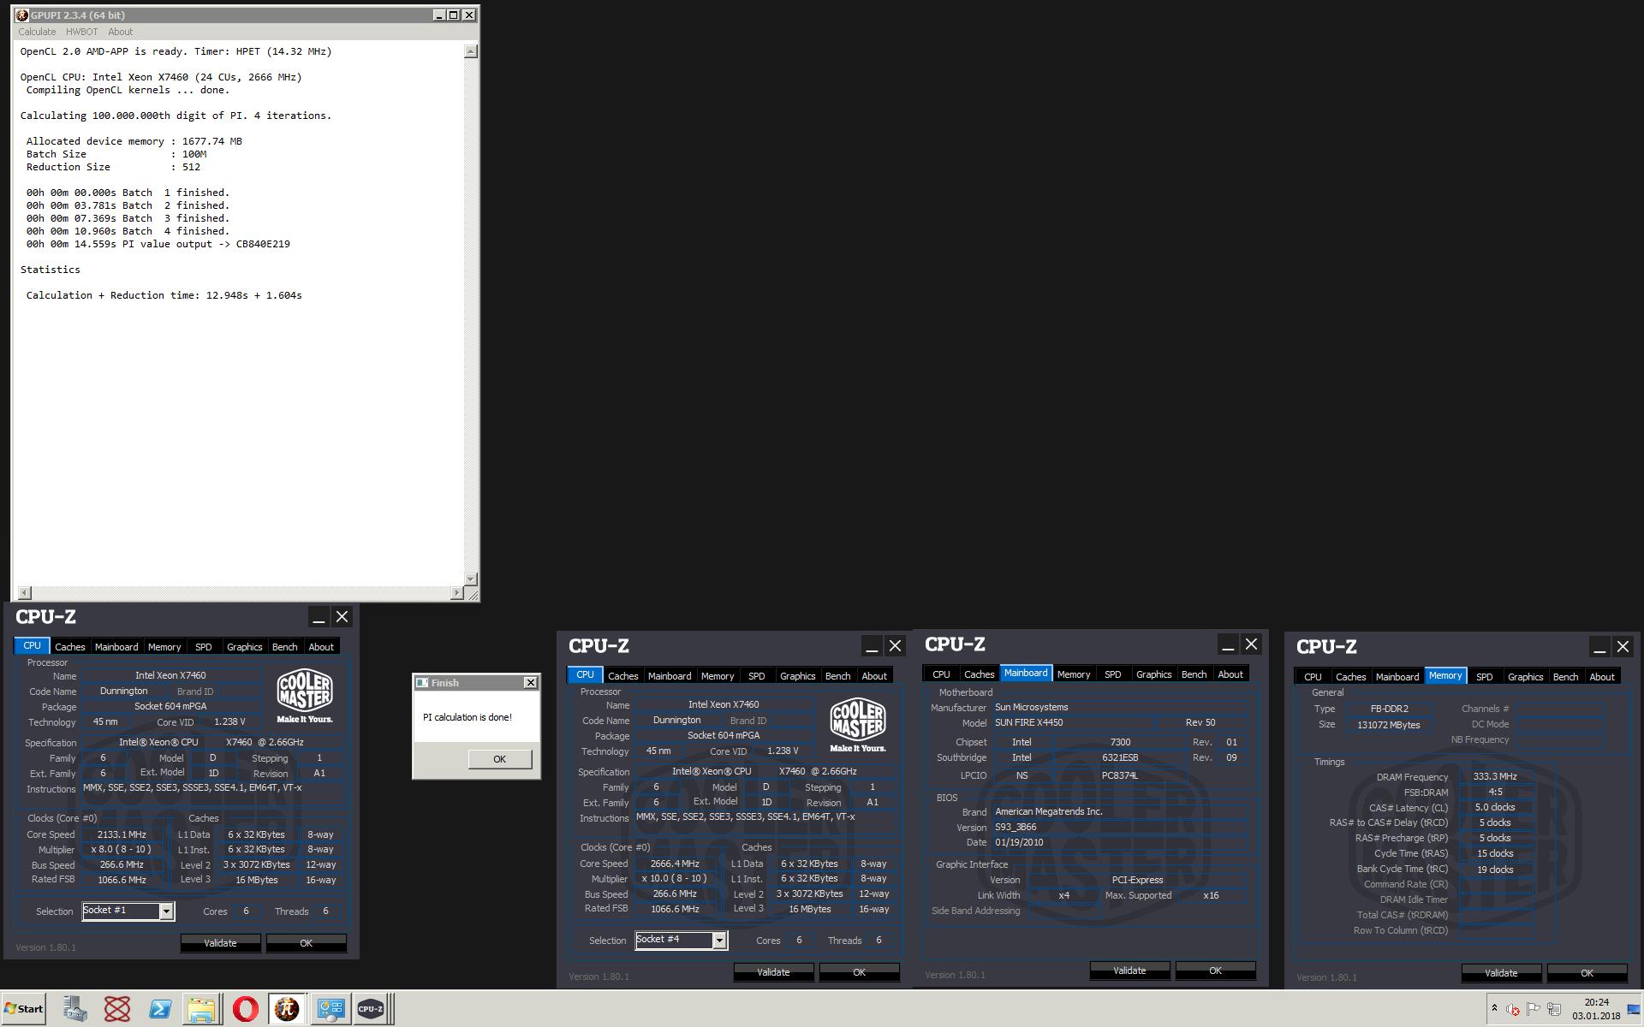This screenshot has height=1027, width=1644.
Task: Click the 'SUN FIRE X4450' model value
Action: point(1028,722)
